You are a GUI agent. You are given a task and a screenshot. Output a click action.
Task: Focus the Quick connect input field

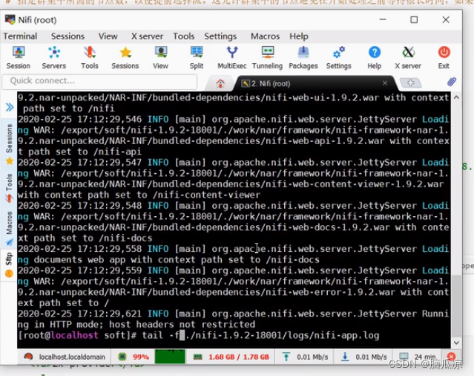coord(99,82)
